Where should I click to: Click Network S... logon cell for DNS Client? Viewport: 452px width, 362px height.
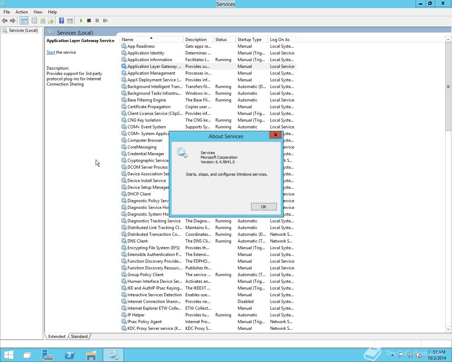[x=281, y=241]
